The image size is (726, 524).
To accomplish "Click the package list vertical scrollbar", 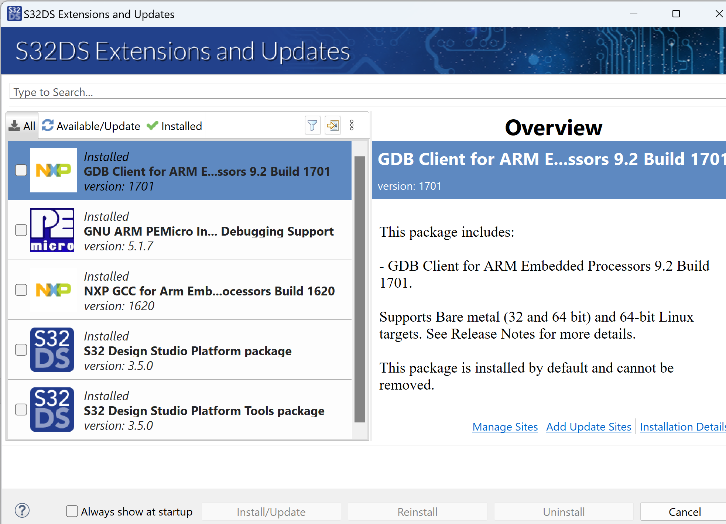I will point(359,288).
